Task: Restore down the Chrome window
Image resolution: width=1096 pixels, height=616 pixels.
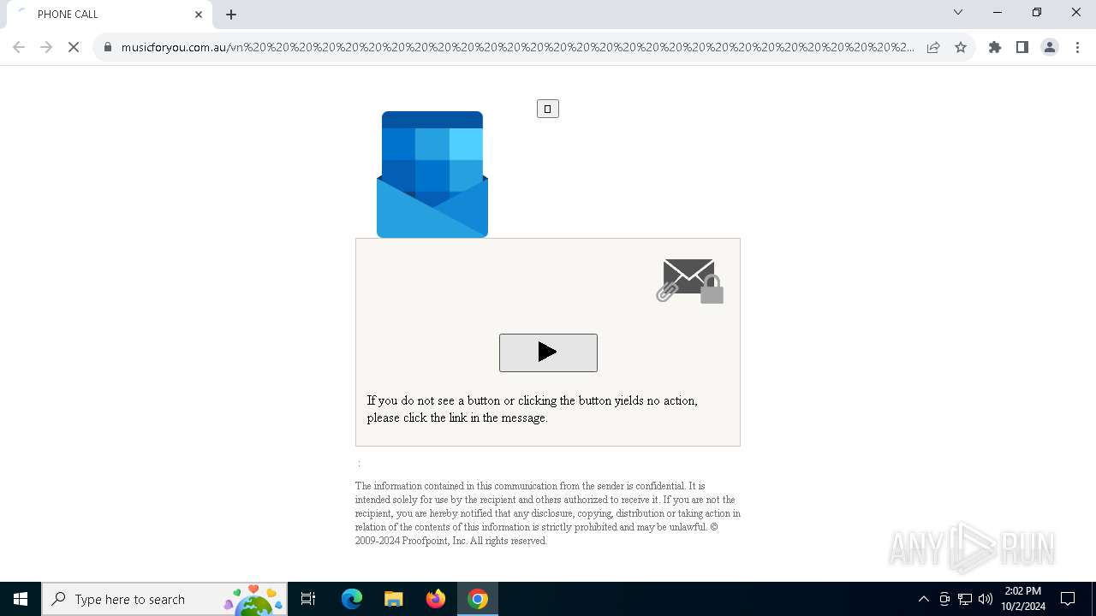Action: pyautogui.click(x=1037, y=13)
